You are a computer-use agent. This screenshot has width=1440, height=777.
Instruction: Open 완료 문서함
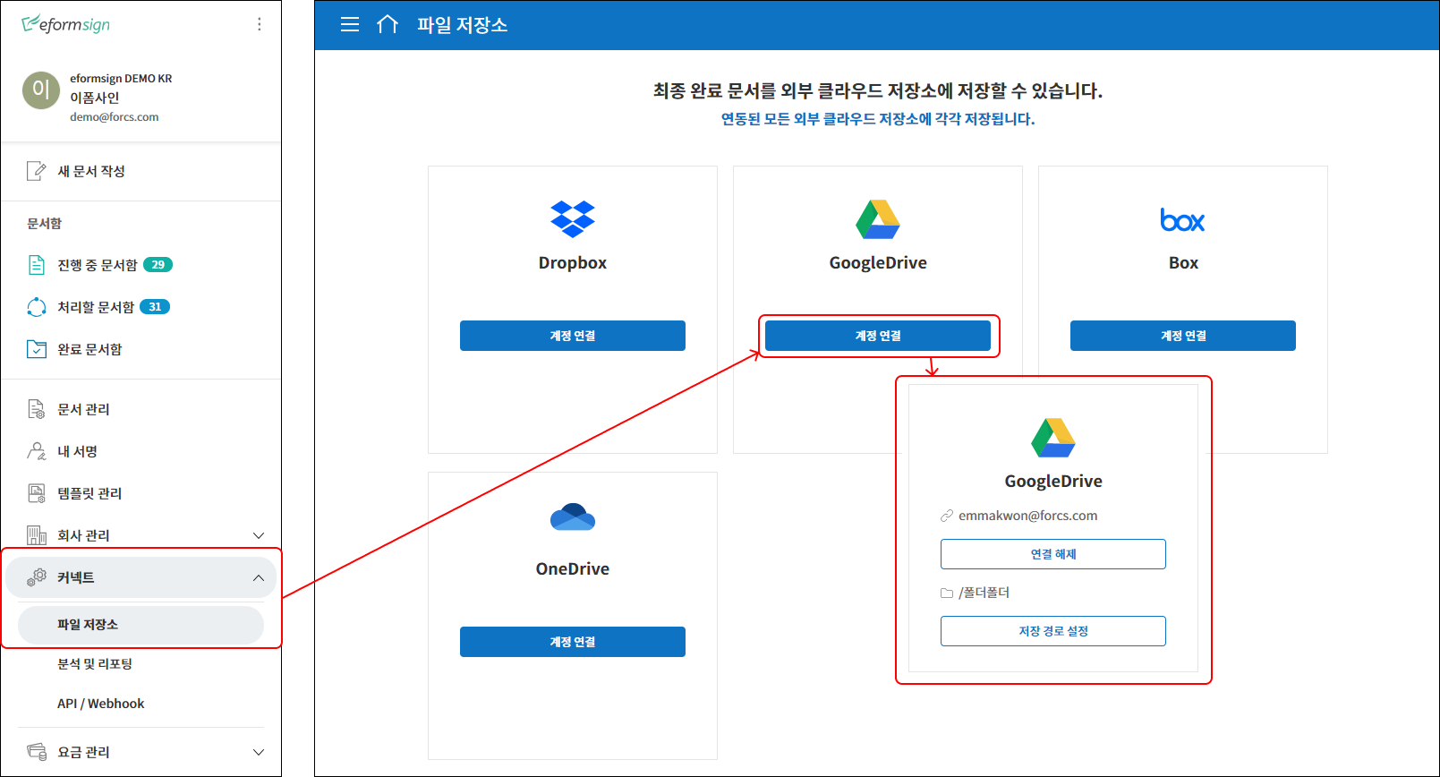point(89,349)
